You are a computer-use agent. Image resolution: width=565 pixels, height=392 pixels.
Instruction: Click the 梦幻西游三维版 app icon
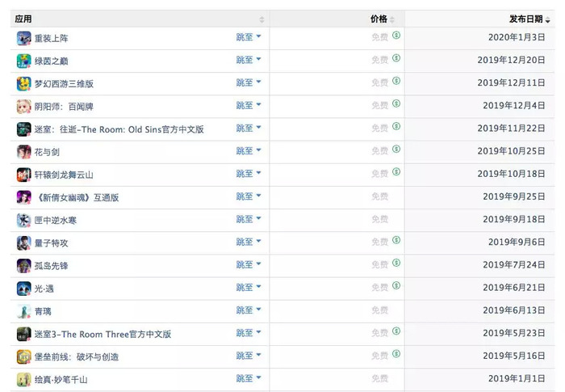tap(23, 83)
